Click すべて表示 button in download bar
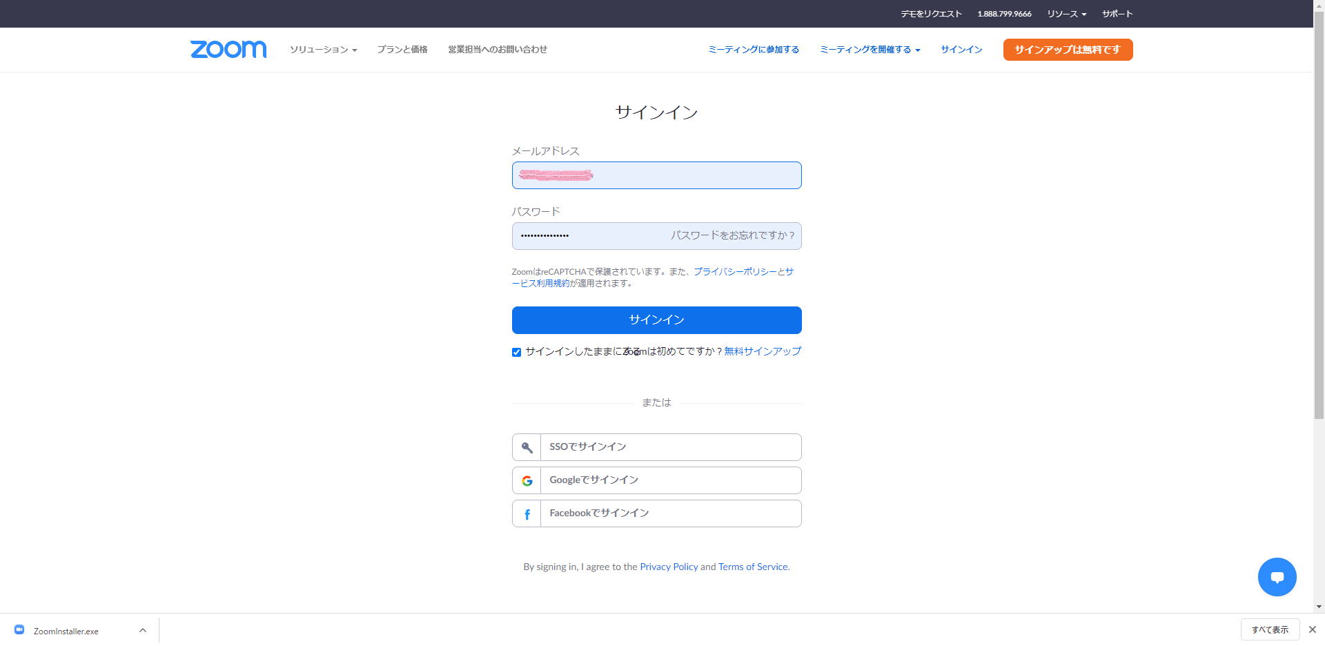The image size is (1325, 646). coord(1270,629)
